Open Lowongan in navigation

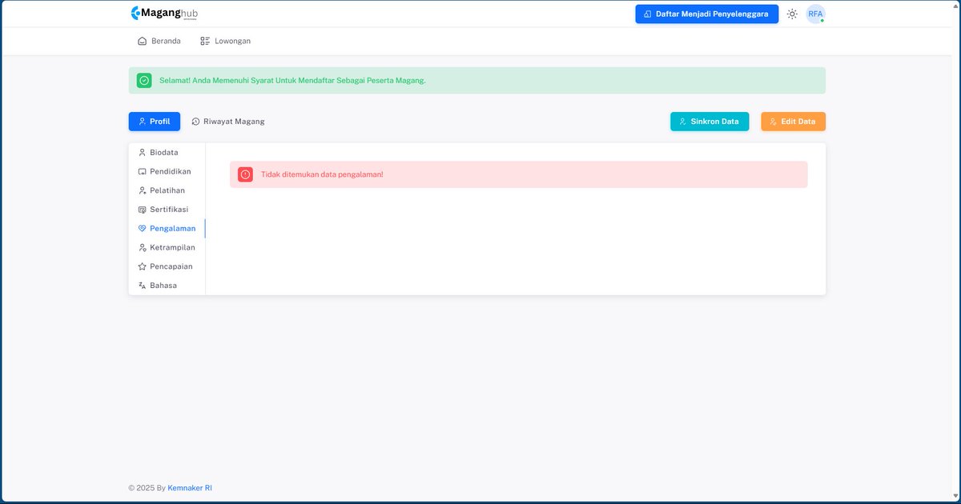click(x=225, y=41)
